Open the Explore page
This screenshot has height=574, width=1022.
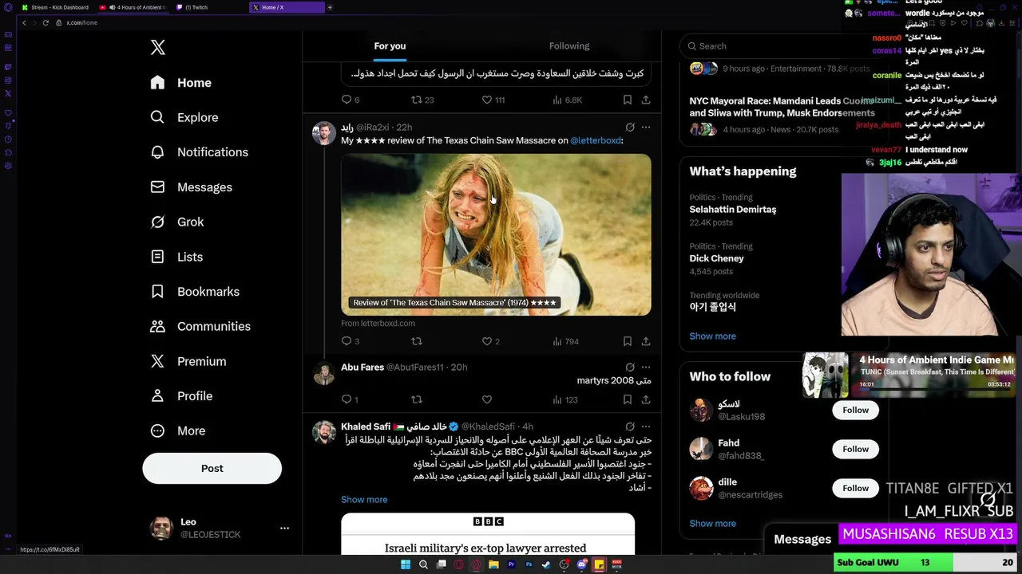point(184,117)
